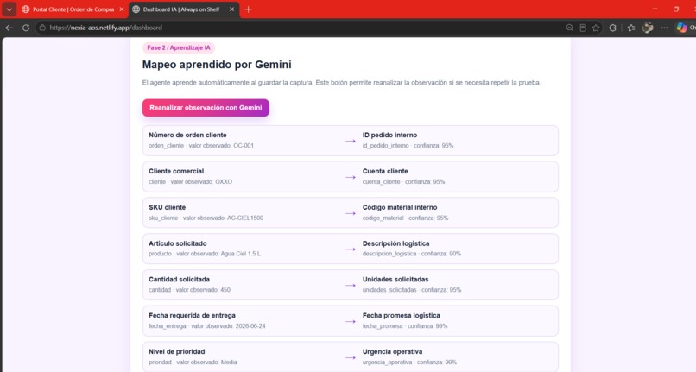This screenshot has height=372, width=696.
Task: Click Reanalizar observación con Gemini button
Action: point(206,107)
